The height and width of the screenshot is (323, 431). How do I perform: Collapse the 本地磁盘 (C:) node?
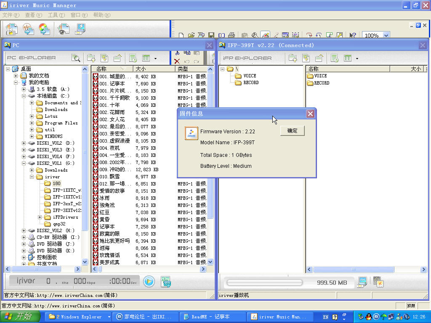(x=24, y=96)
